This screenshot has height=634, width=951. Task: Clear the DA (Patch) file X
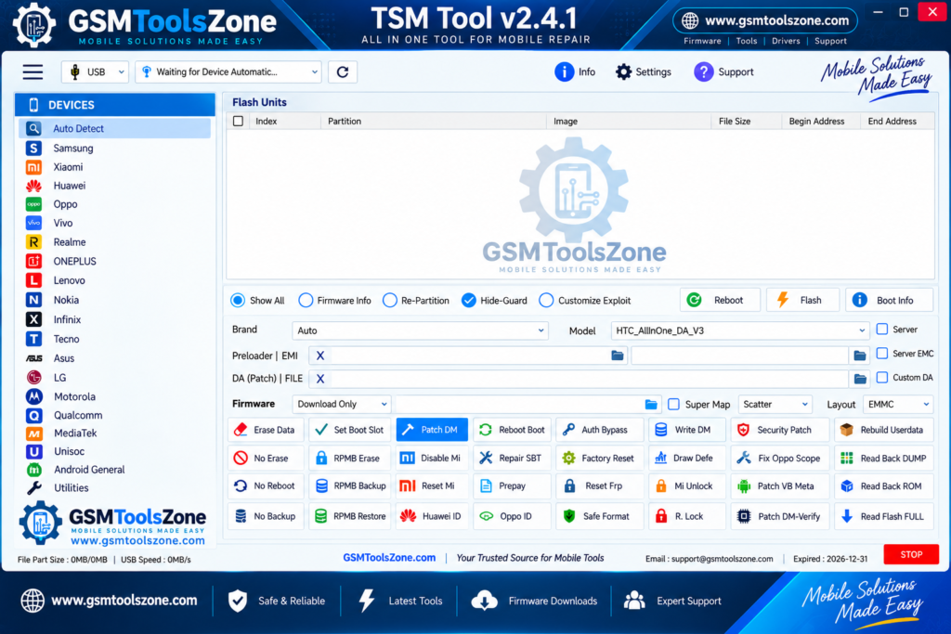[x=320, y=379]
